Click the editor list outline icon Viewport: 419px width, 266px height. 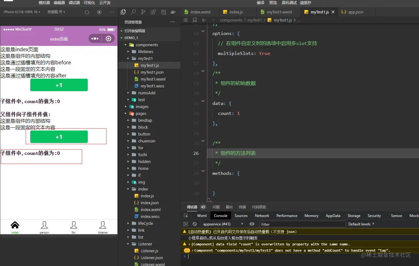[x=185, y=20]
